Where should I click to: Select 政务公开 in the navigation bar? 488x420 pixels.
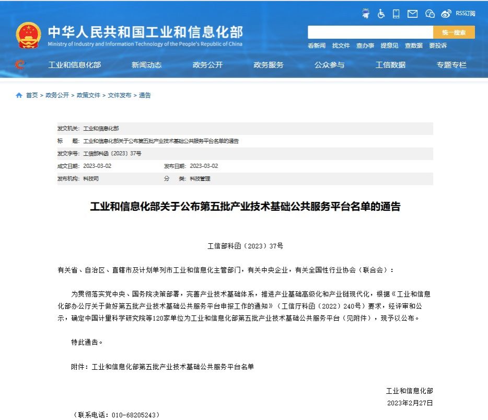pyautogui.click(x=207, y=65)
